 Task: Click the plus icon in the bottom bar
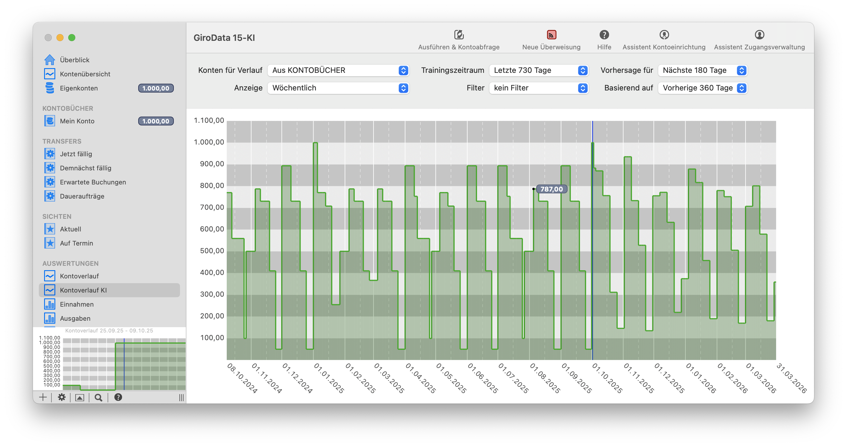[43, 397]
